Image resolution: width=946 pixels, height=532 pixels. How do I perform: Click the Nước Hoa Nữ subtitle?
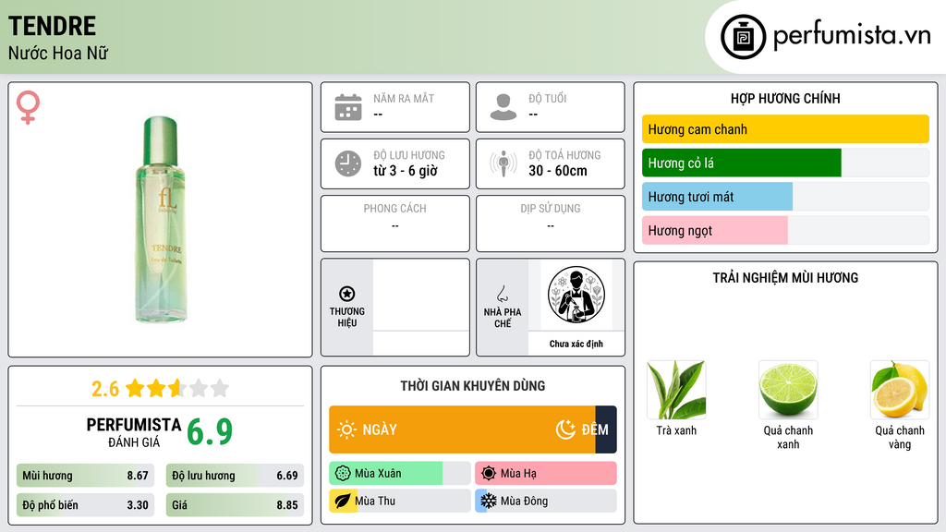58,53
